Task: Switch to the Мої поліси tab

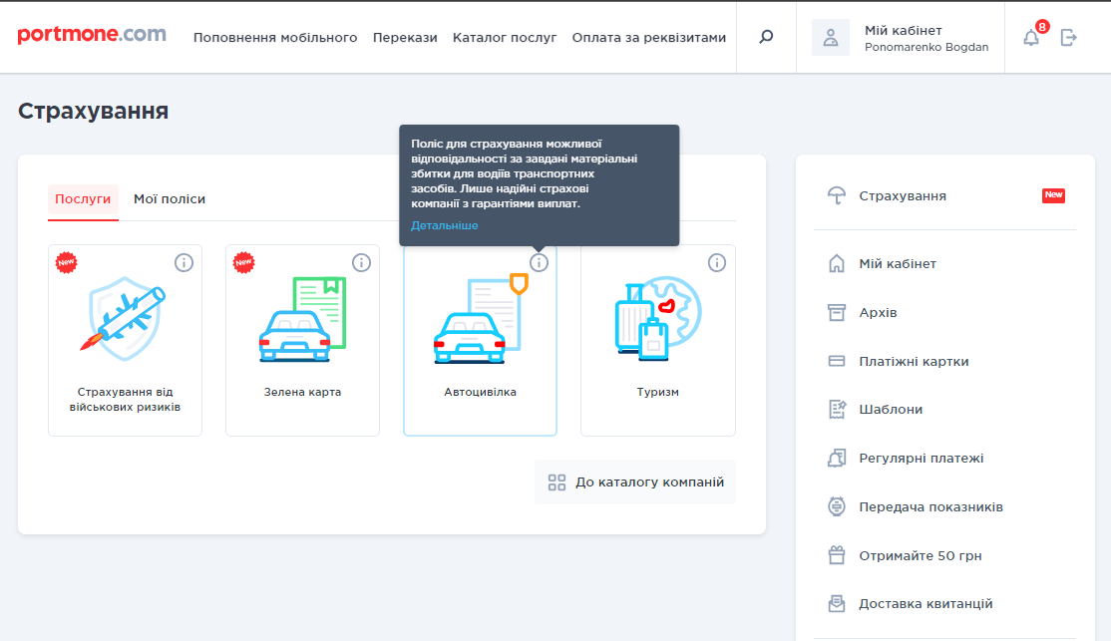Action: pyautogui.click(x=170, y=199)
